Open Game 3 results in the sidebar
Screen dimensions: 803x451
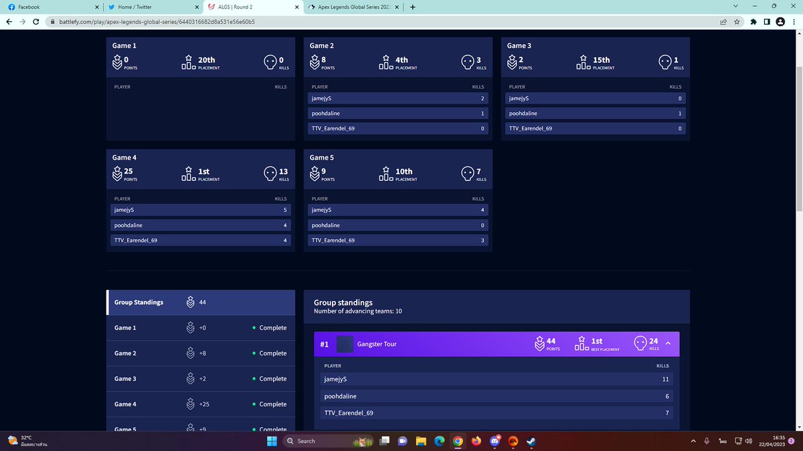[201, 379]
